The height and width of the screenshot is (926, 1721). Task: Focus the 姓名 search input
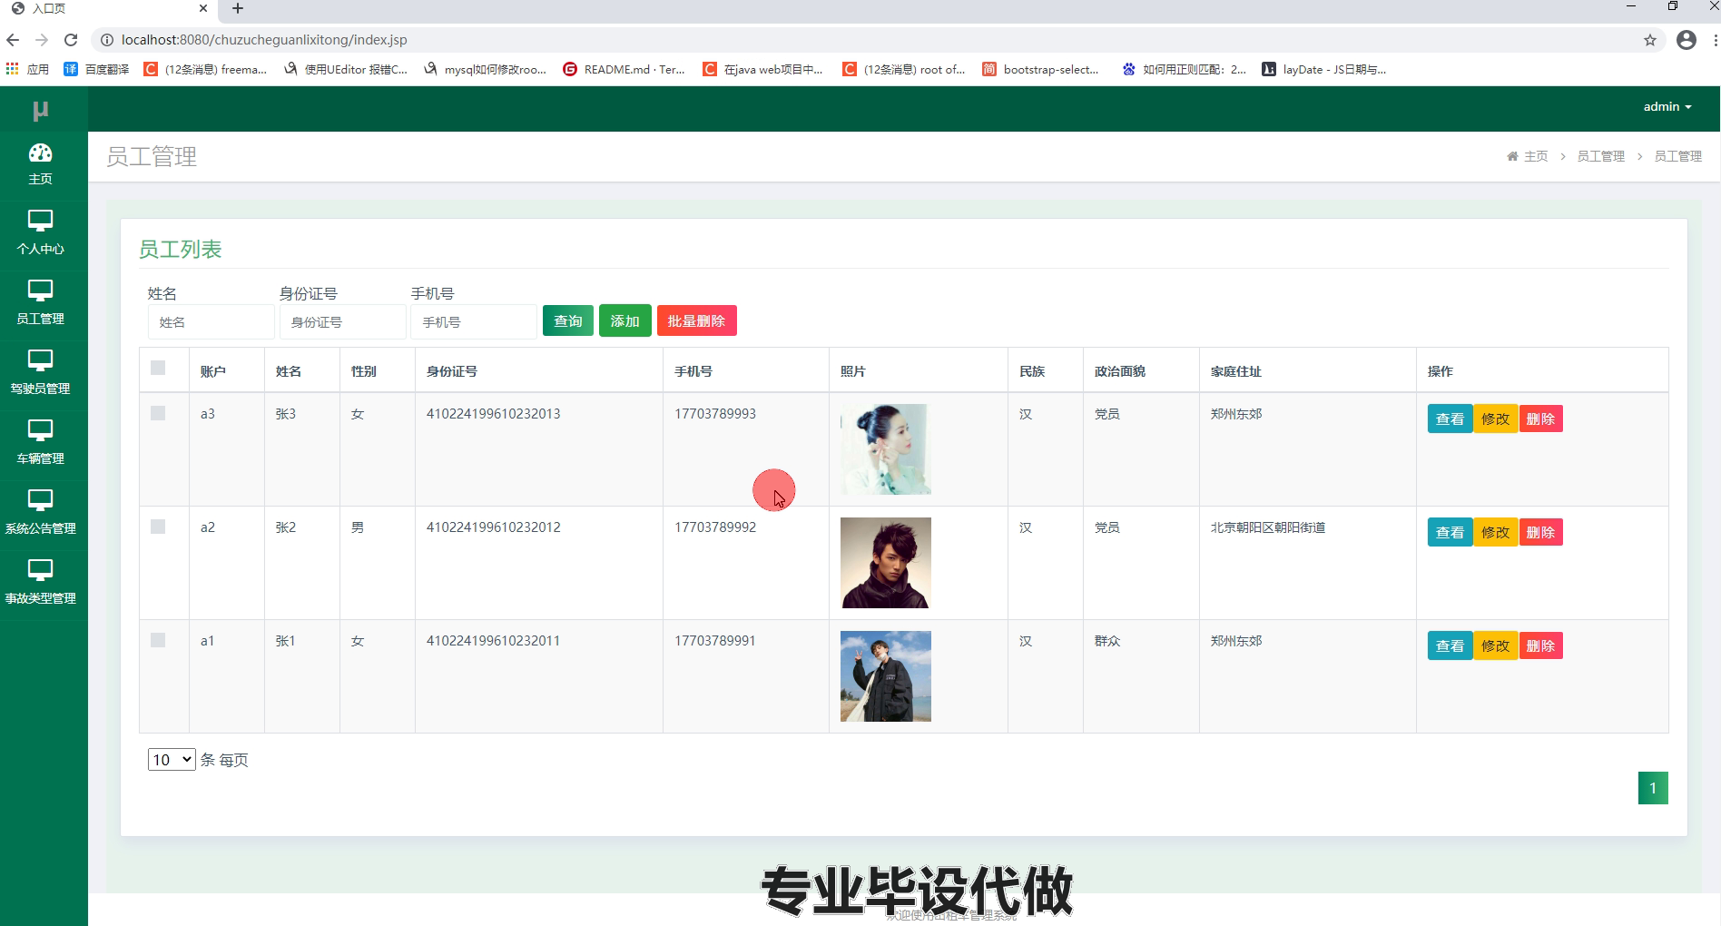211,321
